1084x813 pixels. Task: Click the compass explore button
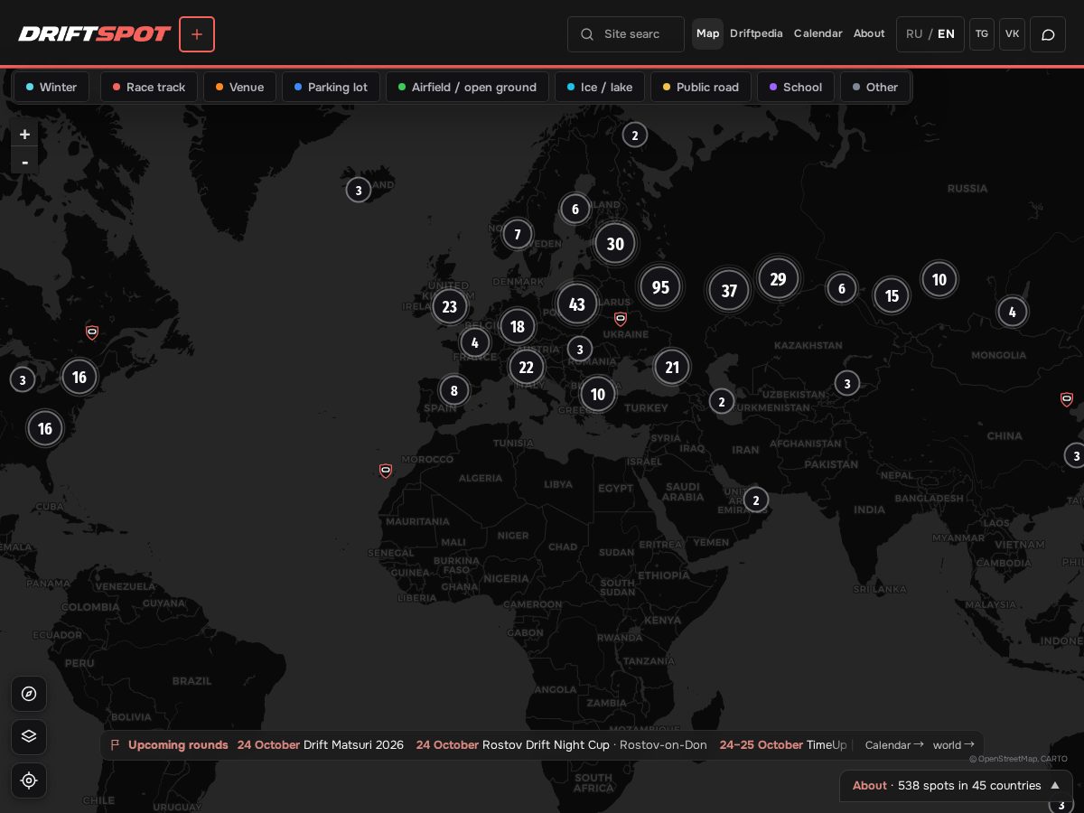pos(29,694)
